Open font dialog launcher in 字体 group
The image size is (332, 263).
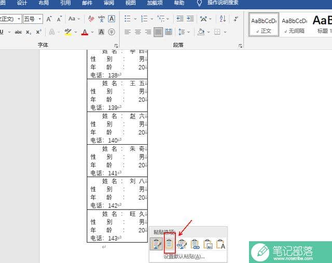pyautogui.click(x=116, y=46)
